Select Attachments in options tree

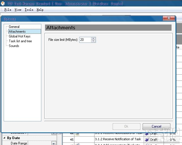point(25,32)
